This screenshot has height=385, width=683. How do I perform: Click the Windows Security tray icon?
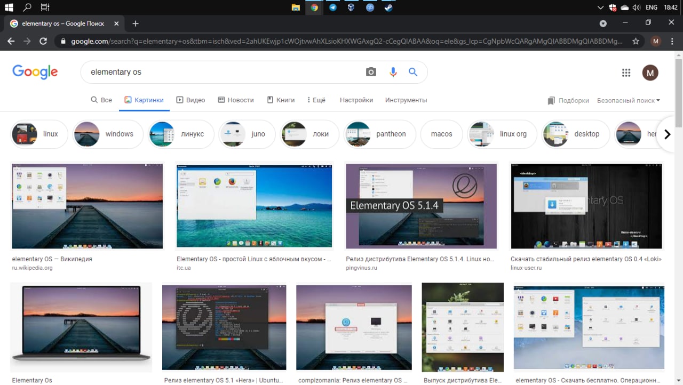point(613,7)
